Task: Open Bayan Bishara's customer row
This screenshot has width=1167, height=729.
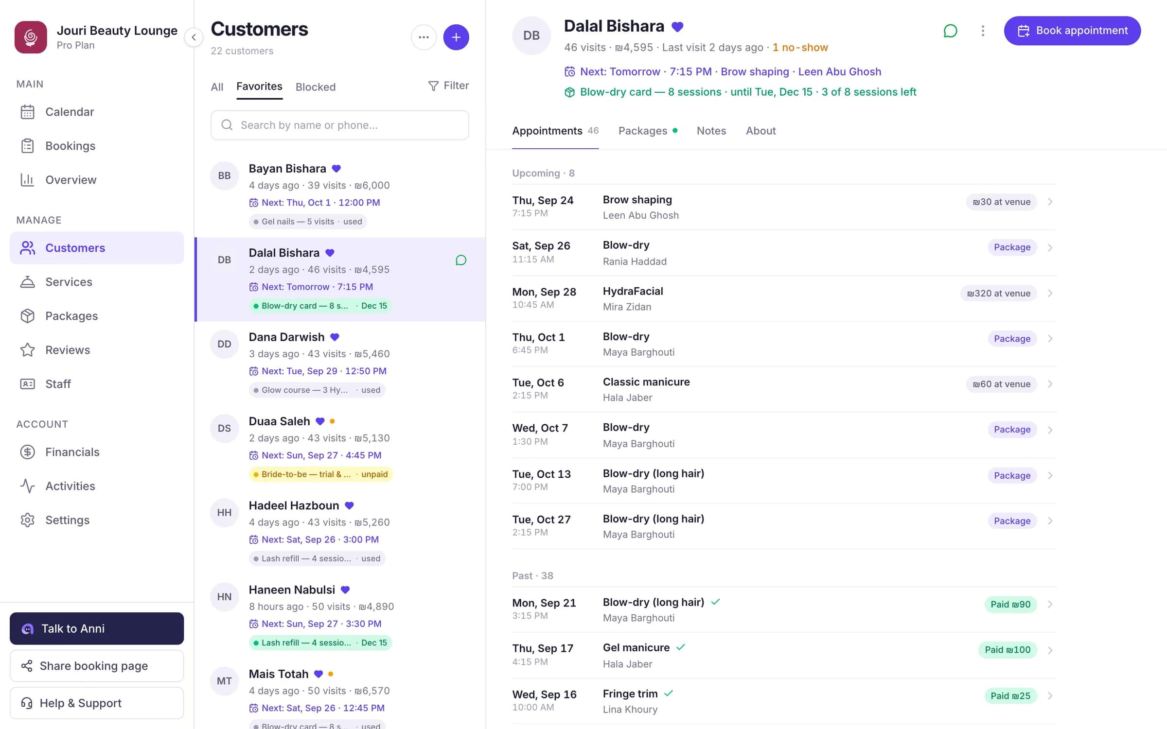Action: point(340,195)
